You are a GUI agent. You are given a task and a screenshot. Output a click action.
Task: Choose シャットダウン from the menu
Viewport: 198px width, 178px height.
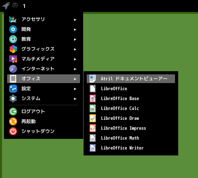coord(44,131)
